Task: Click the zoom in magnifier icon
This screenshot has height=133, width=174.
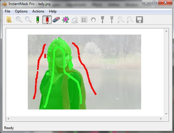Action: tap(19, 19)
